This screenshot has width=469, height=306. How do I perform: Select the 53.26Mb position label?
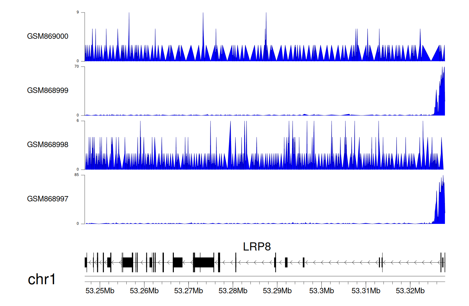(x=144, y=291)
